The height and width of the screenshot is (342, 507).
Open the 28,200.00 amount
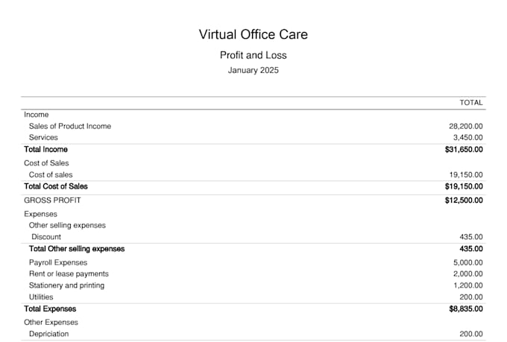[x=465, y=127]
